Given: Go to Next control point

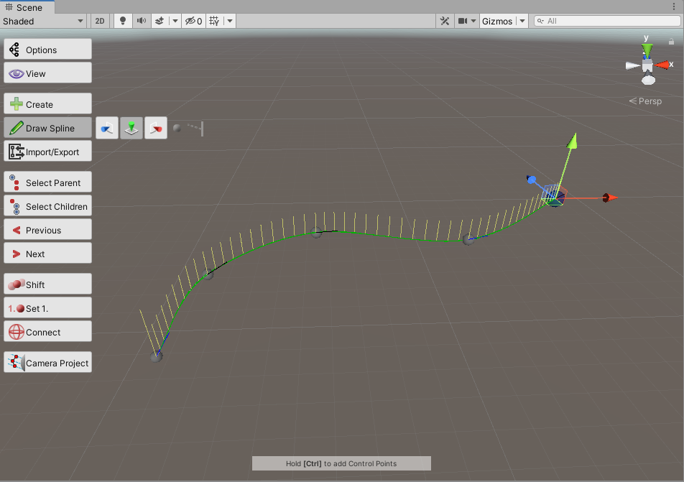Looking at the screenshot, I should (x=47, y=253).
